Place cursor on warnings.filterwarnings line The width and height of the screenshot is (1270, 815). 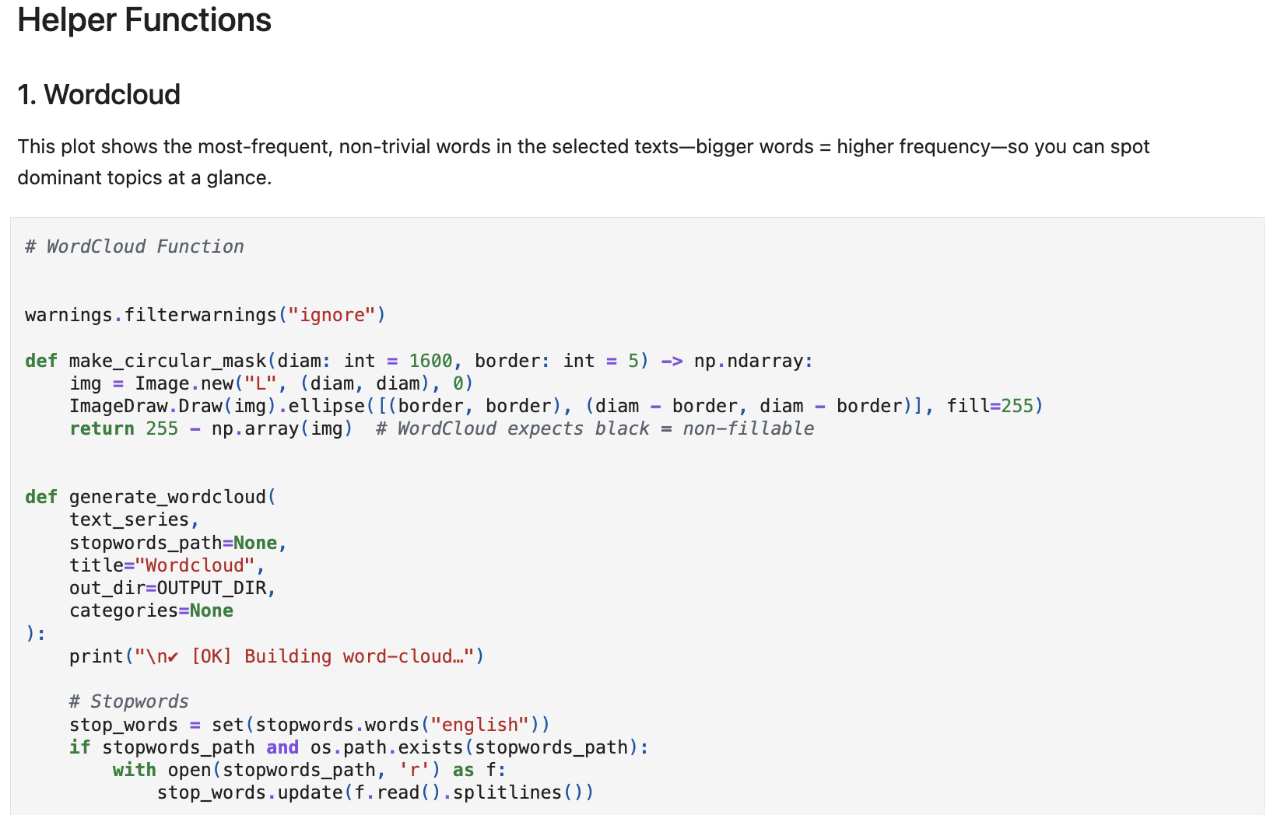click(205, 315)
